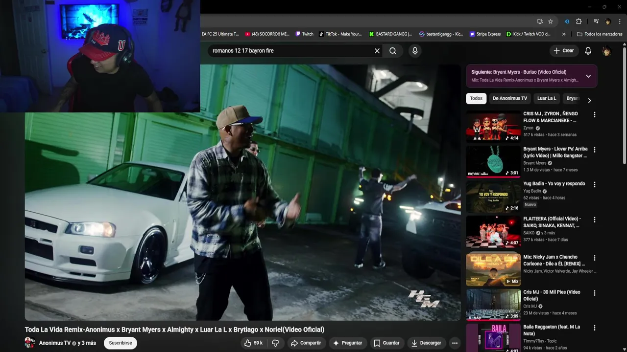Click the install app icon in address bar

click(x=540, y=22)
